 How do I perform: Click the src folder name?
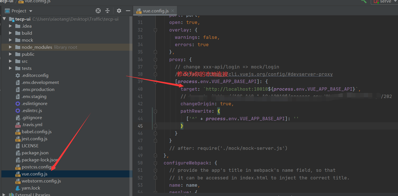click(25, 61)
